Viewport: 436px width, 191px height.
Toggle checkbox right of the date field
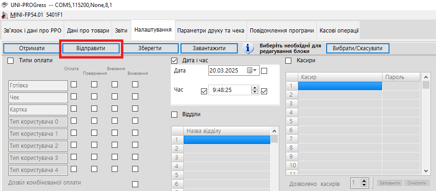(264, 71)
